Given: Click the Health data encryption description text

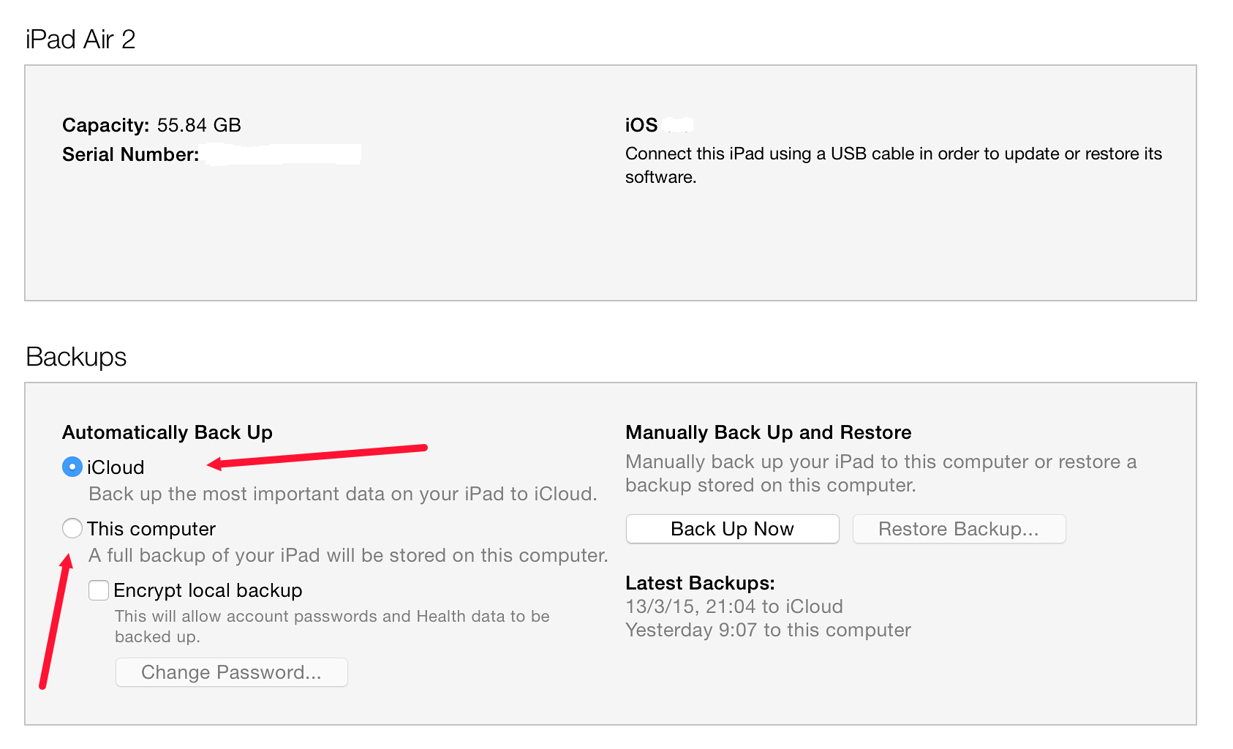Looking at the screenshot, I should click(x=332, y=626).
